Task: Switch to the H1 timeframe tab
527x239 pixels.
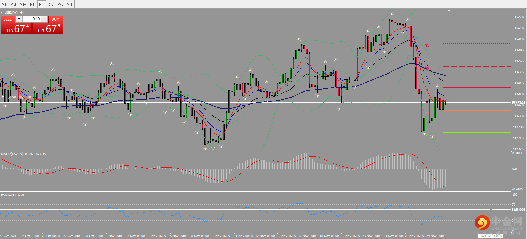Action: point(32,4)
